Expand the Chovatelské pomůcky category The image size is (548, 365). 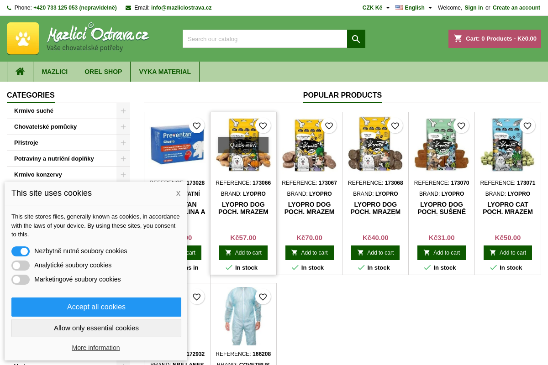tap(123, 127)
